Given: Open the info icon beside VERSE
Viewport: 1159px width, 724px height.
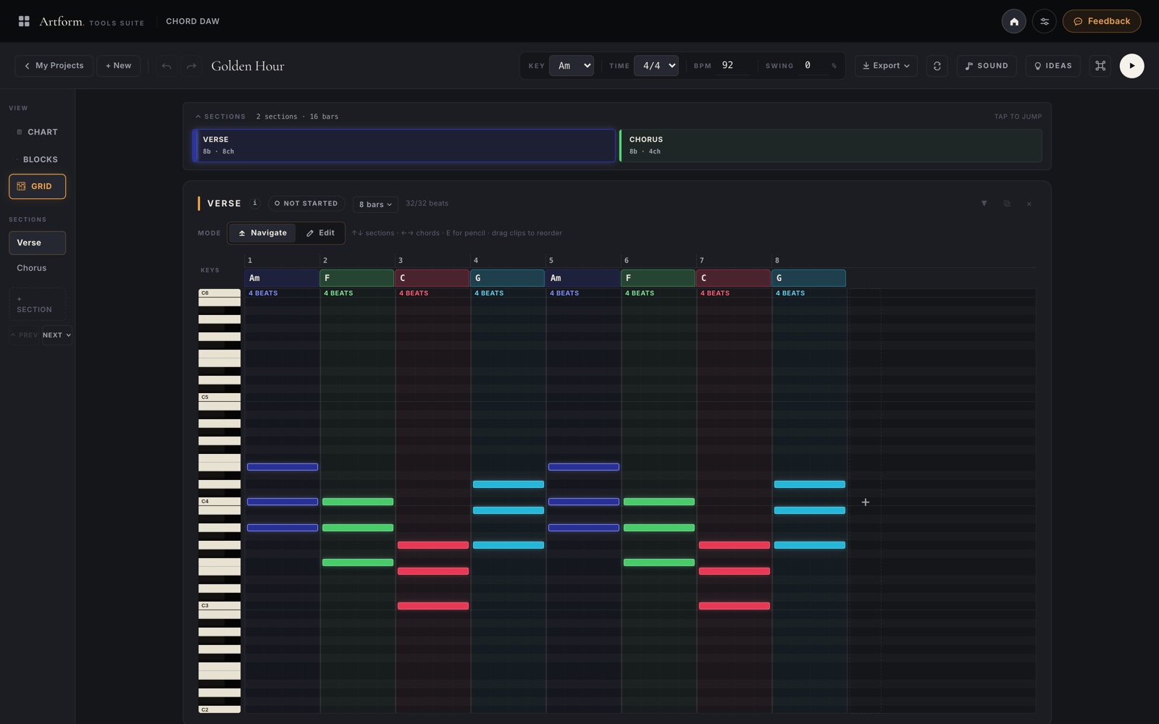Looking at the screenshot, I should click(254, 203).
